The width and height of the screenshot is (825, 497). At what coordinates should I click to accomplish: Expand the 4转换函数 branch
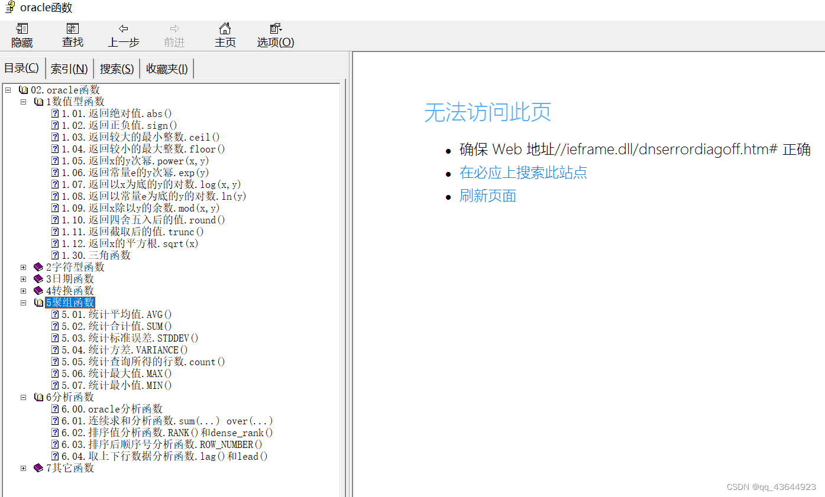pos(24,291)
